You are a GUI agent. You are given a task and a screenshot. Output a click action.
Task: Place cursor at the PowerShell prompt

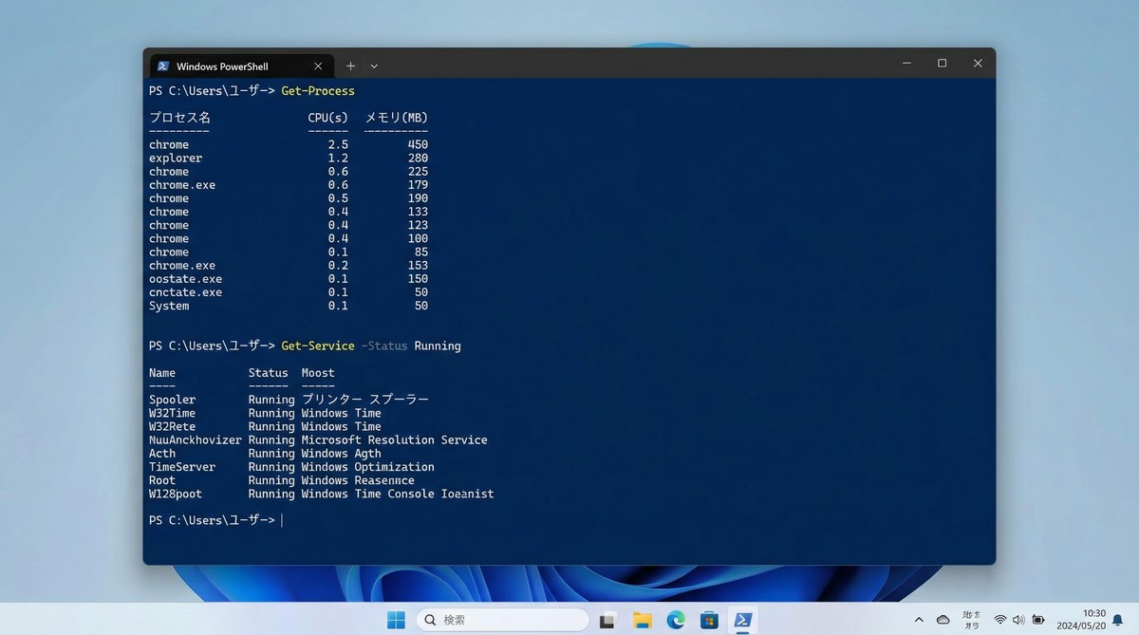click(283, 519)
